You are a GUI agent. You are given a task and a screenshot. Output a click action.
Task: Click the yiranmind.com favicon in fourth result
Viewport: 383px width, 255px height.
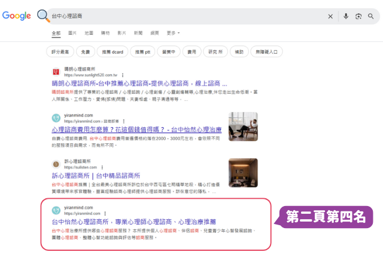click(x=56, y=210)
